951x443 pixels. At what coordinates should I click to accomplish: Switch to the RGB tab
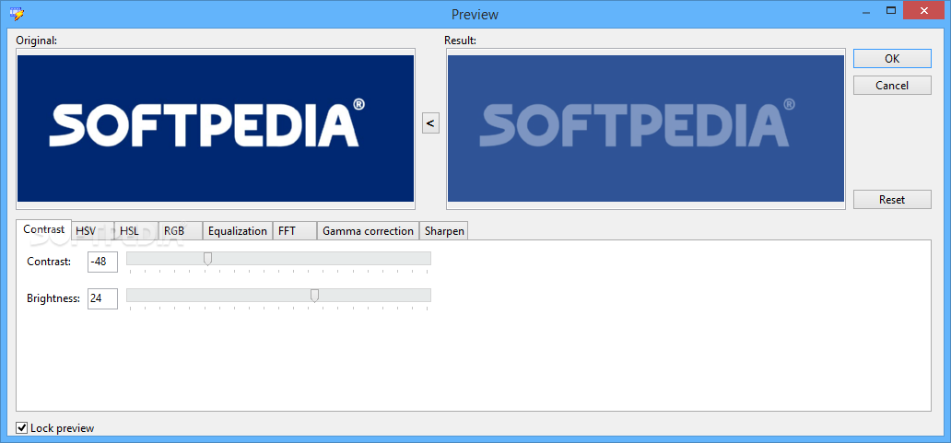(180, 231)
